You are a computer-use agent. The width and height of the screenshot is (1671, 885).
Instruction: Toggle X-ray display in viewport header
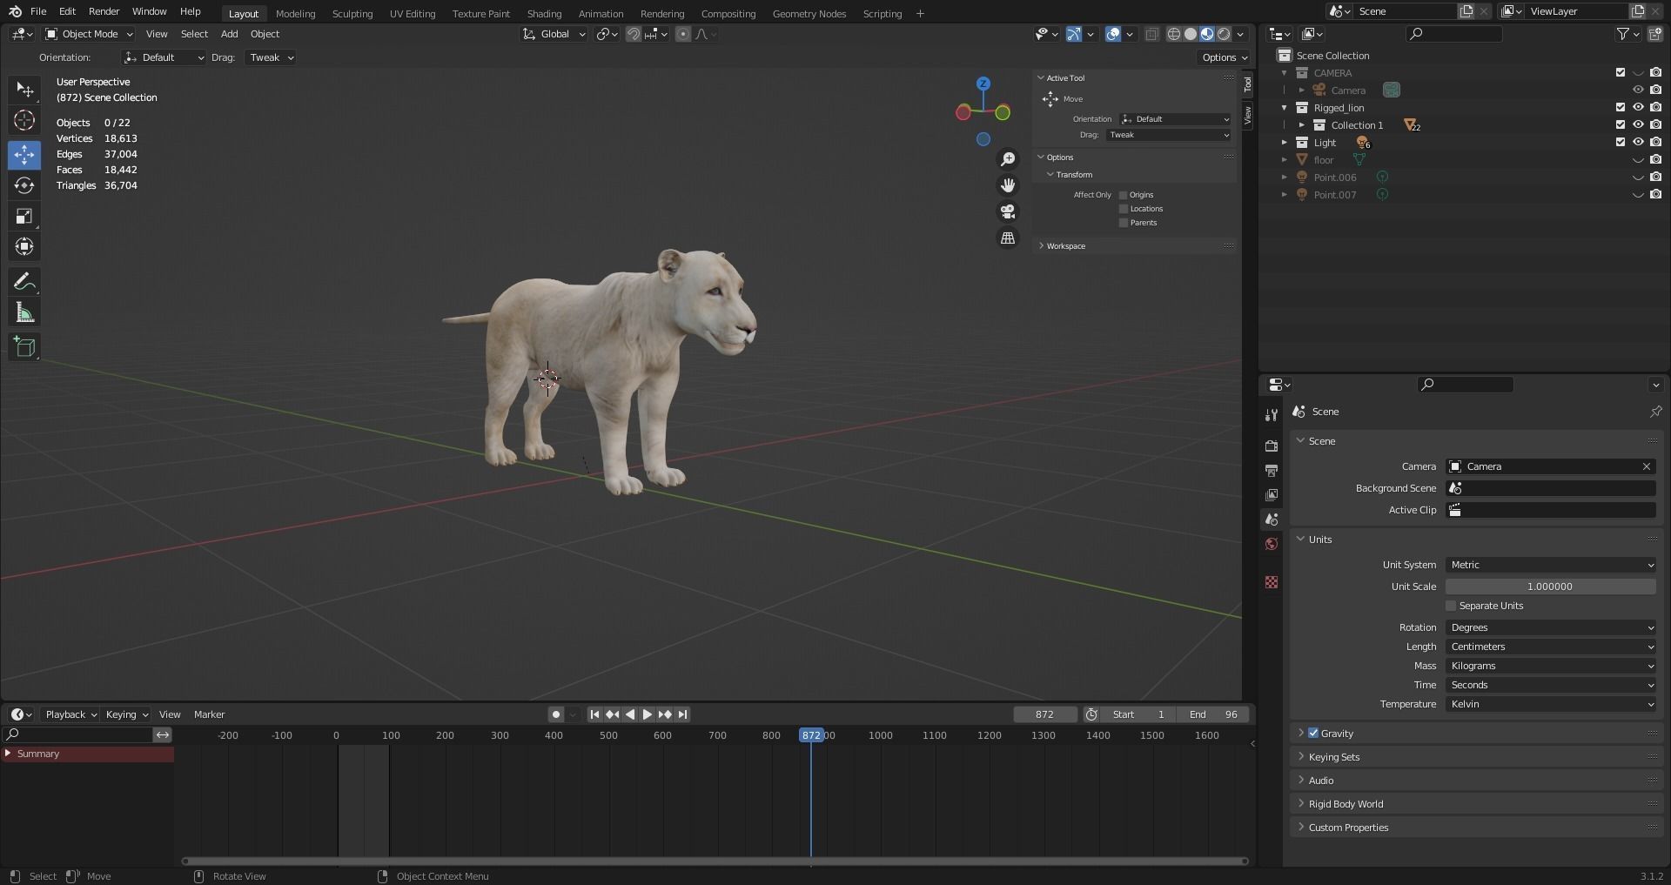click(1151, 34)
